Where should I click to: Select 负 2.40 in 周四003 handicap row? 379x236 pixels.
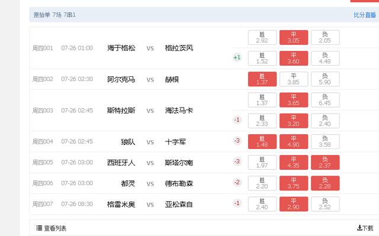point(325,121)
